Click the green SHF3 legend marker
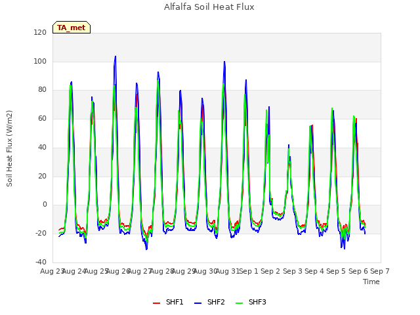The image size is (420, 315). (239, 303)
